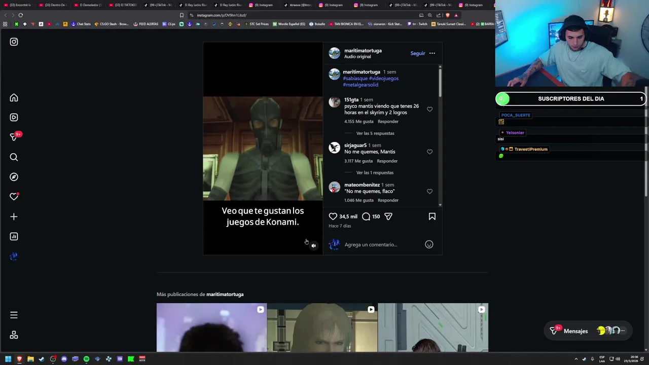Open maritimatortuga profile from post header
The image size is (649, 365).
[363, 51]
